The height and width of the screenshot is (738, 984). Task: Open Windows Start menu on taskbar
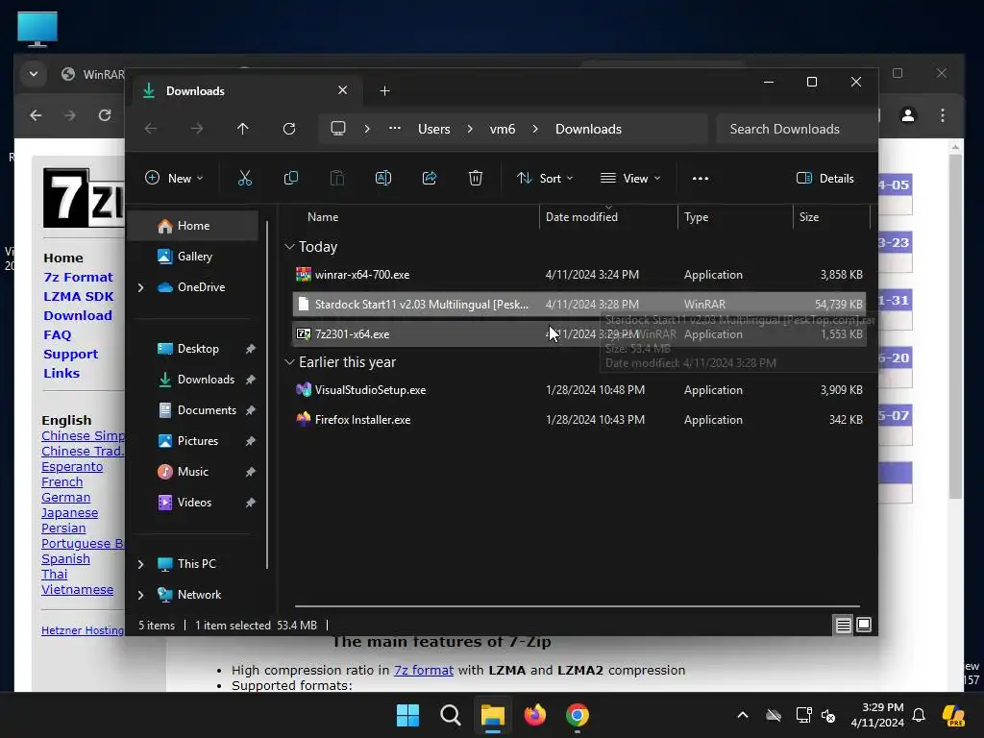[407, 715]
